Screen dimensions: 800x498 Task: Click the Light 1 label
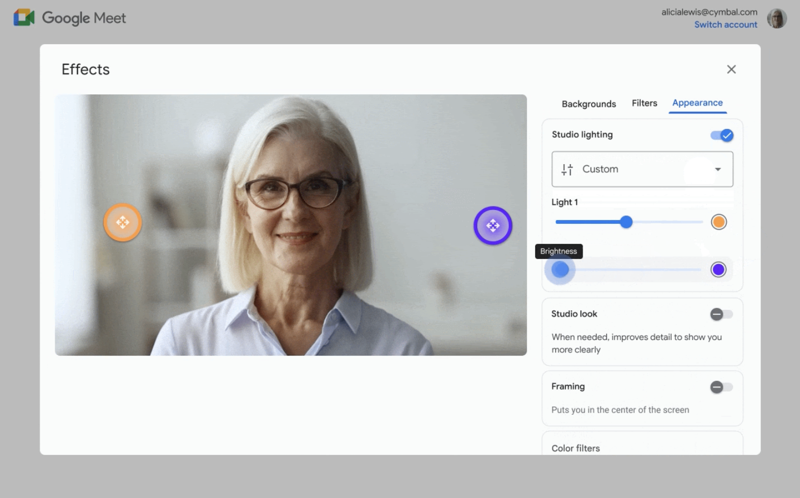[565, 202]
